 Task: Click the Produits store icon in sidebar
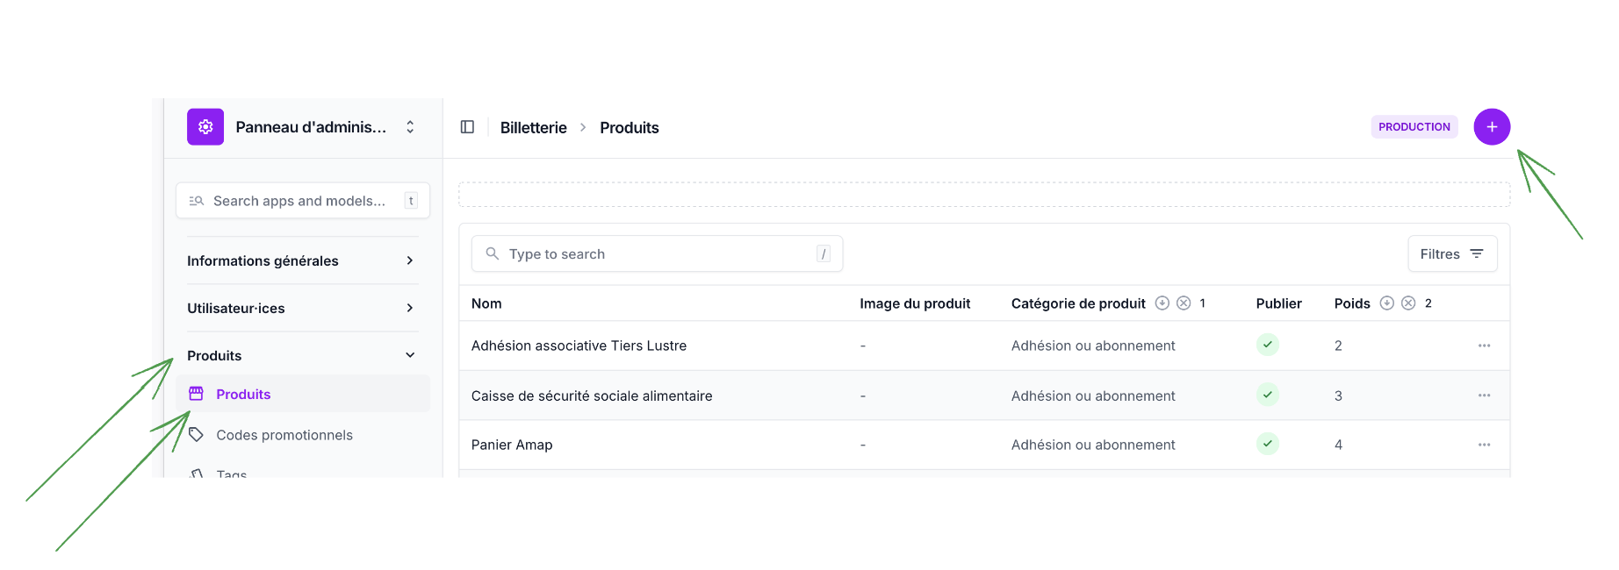197,394
